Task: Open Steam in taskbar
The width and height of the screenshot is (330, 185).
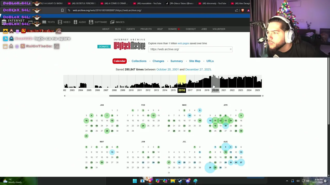Action: (180, 181)
